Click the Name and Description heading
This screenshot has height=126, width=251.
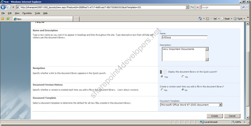pyautogui.click(x=45, y=30)
